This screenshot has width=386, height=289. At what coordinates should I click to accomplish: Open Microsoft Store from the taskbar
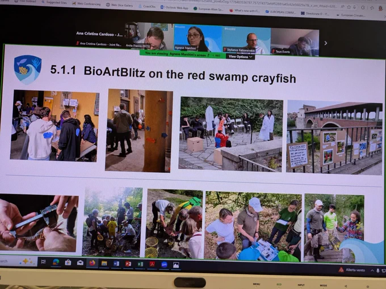(68, 262)
